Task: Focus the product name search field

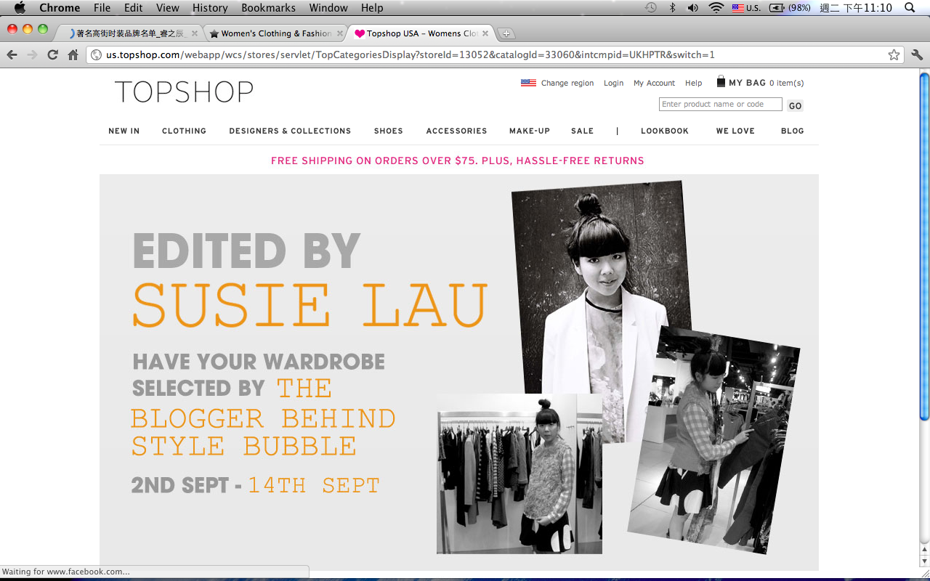Action: pyautogui.click(x=721, y=105)
